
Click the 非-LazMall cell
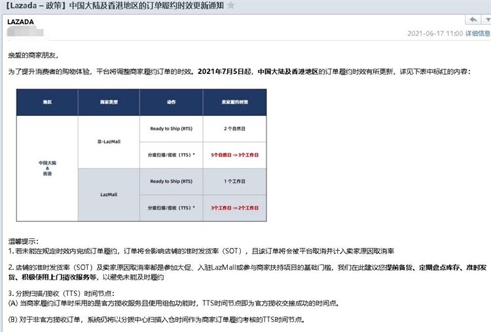[x=109, y=141]
